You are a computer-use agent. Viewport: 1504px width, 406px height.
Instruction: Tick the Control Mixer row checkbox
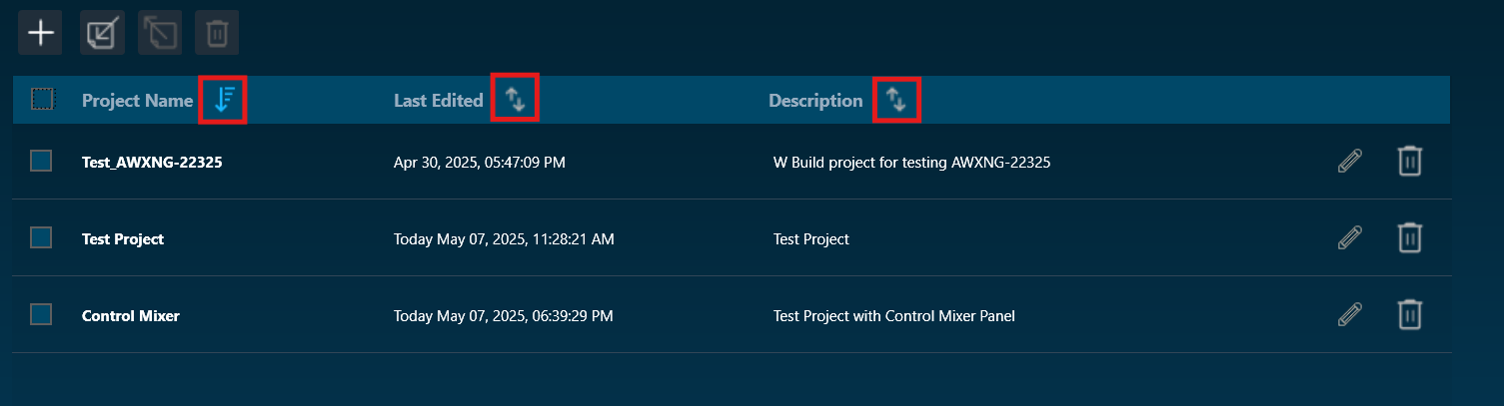41,314
